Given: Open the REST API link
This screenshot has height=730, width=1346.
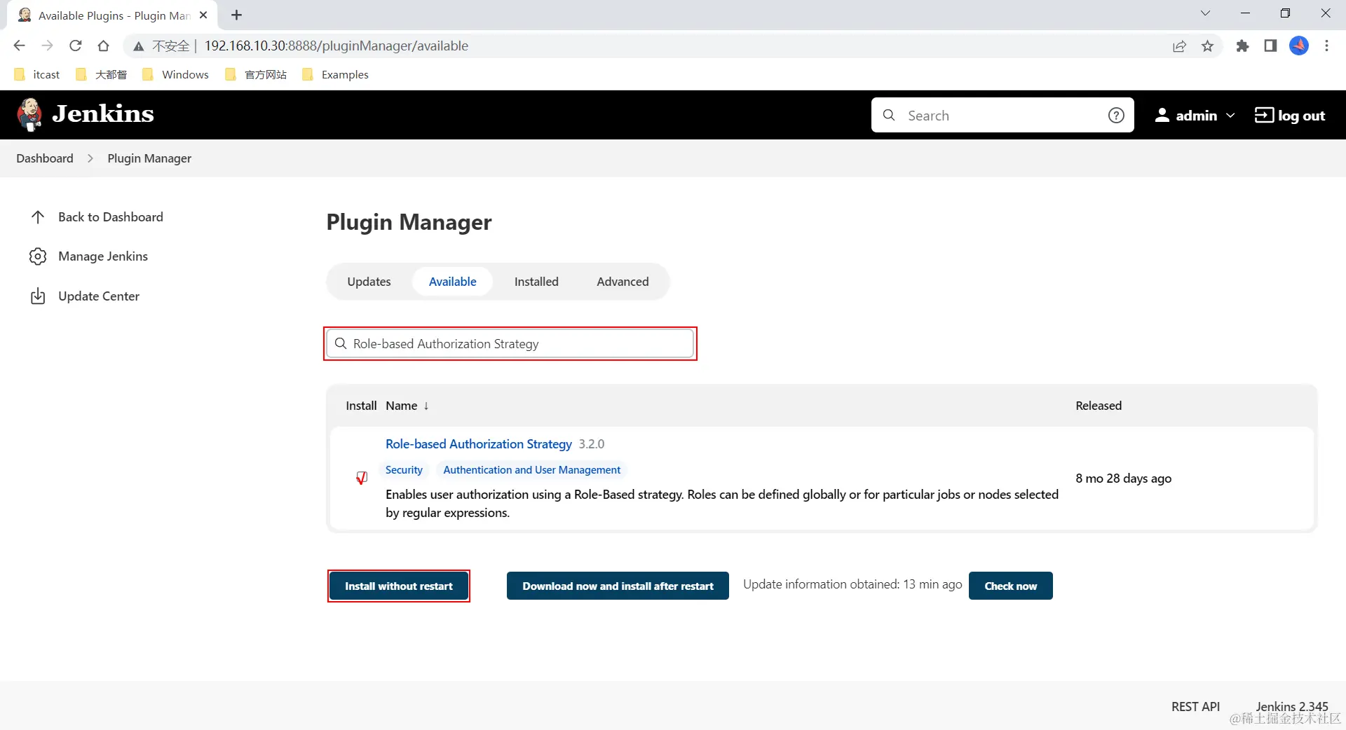Looking at the screenshot, I should [1195, 707].
